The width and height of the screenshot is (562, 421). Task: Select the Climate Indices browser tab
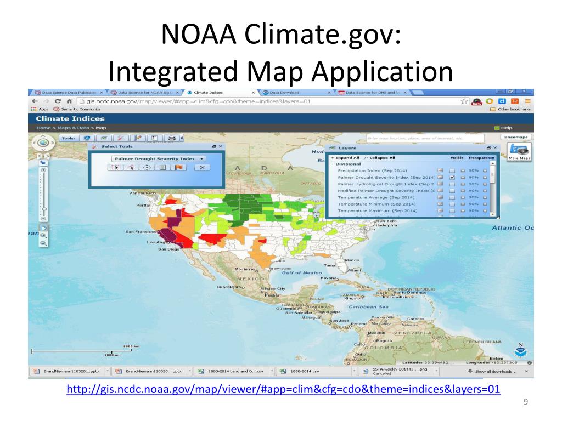click(x=221, y=92)
